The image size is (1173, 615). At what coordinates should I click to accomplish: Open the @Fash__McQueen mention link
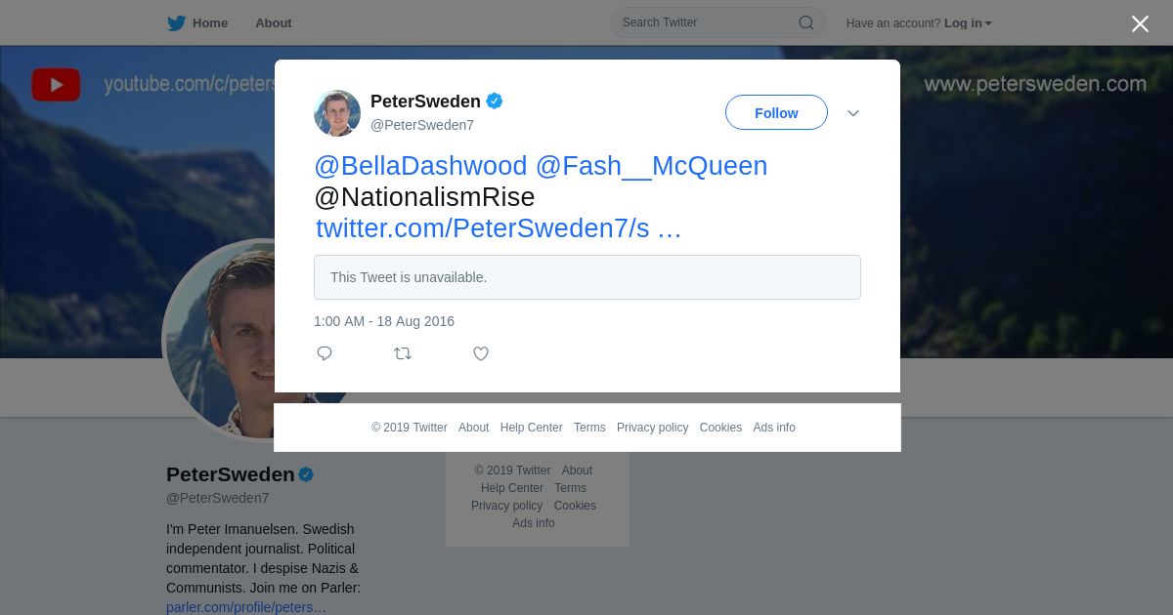651,166
